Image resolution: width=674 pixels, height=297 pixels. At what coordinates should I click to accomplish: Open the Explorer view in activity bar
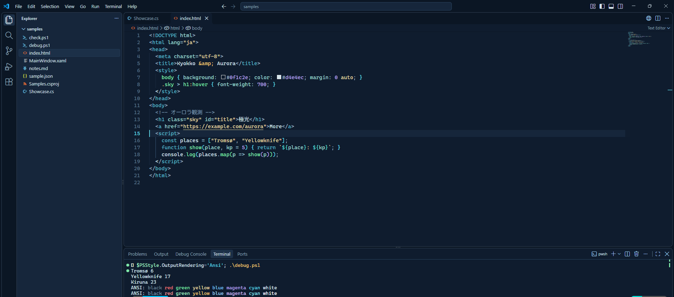pos(9,20)
